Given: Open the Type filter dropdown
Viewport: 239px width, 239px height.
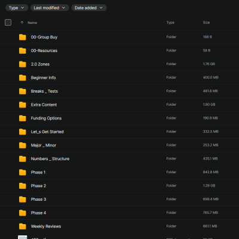Looking at the screenshot, I should click(x=17, y=8).
